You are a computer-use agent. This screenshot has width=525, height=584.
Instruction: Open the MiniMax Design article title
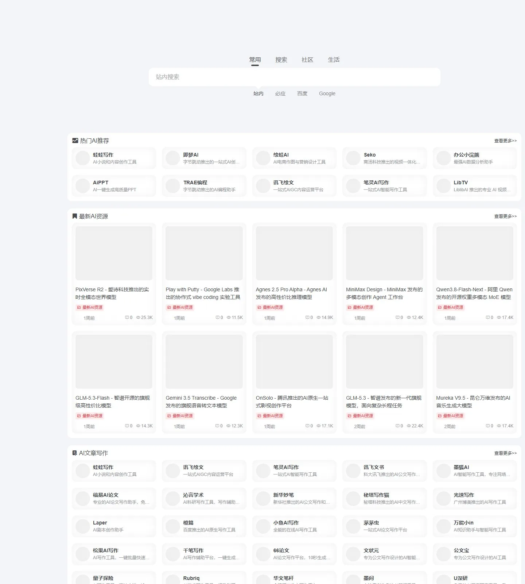(384, 293)
